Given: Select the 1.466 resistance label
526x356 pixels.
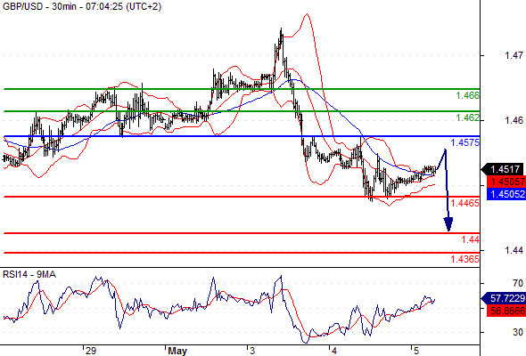Looking at the screenshot, I should coord(467,95).
